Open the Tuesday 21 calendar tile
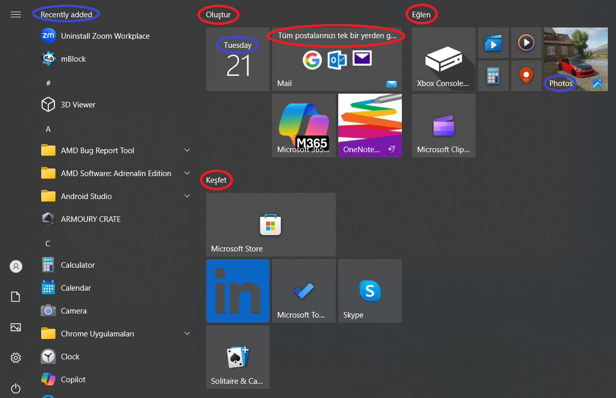The height and width of the screenshot is (398, 616). click(238, 59)
